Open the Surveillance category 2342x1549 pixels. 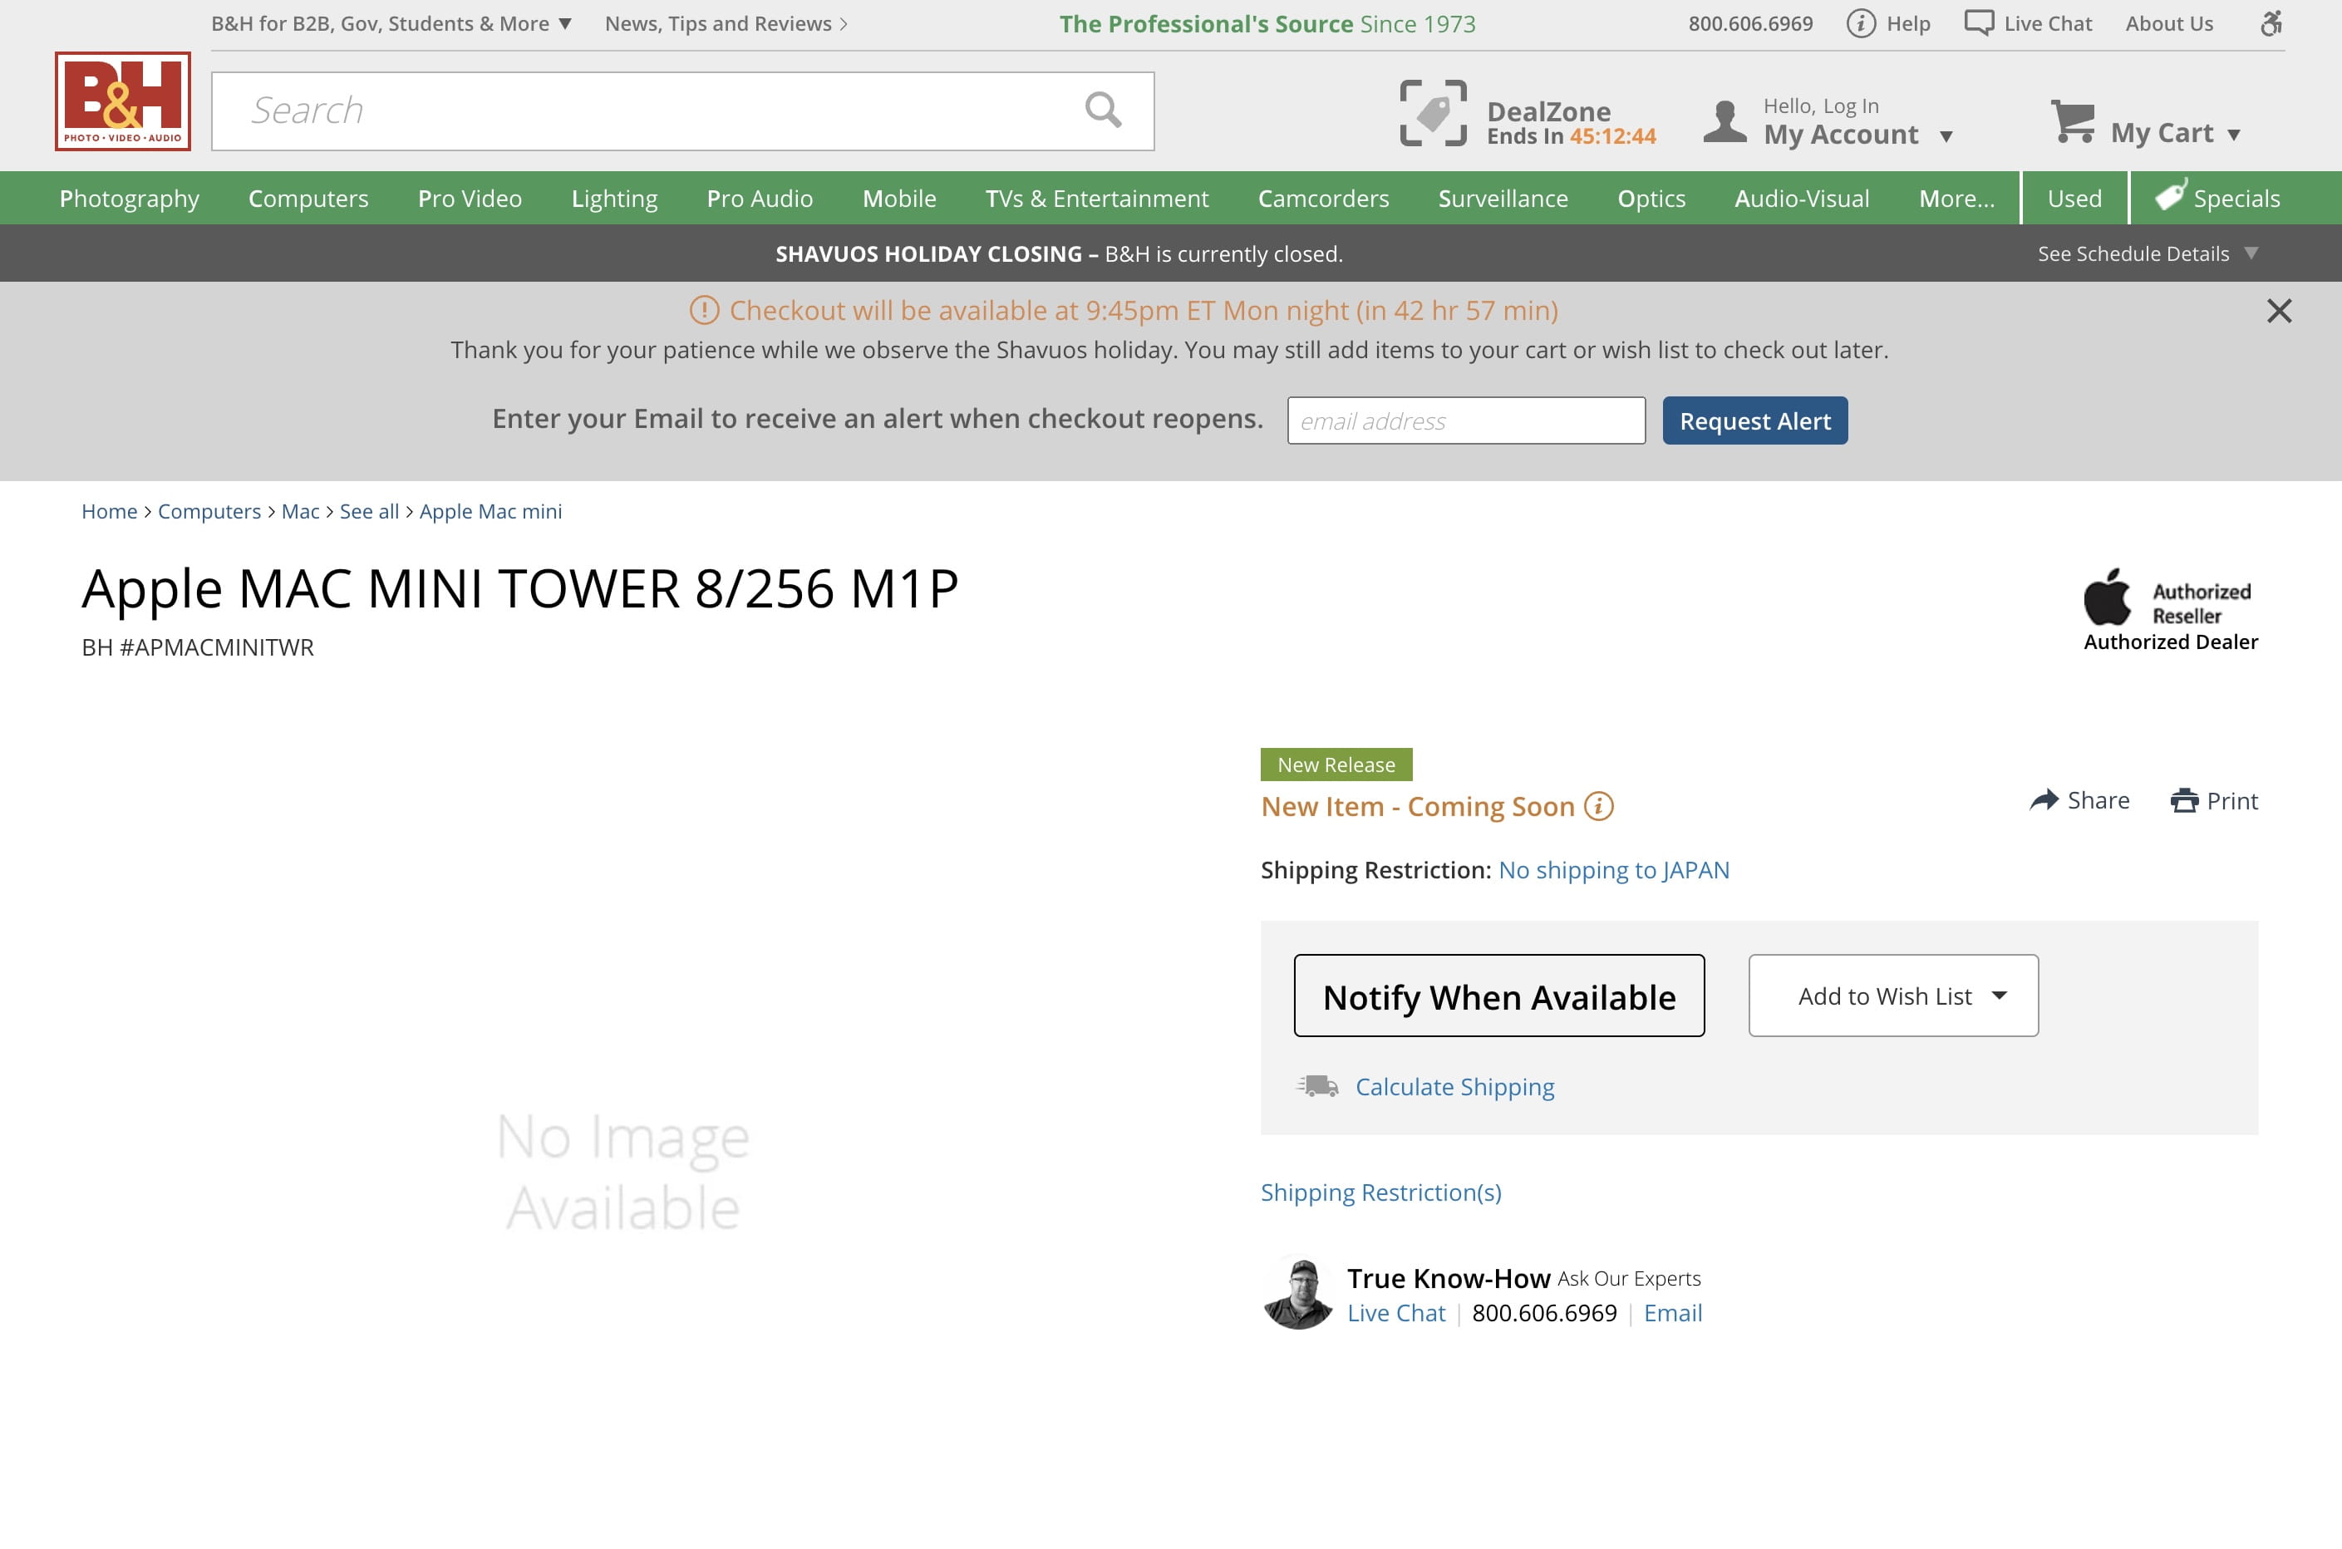1503,199
